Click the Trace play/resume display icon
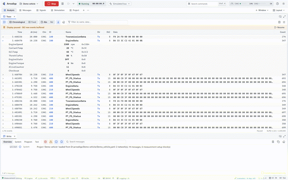This screenshot has width=288, height=180. pyautogui.click(x=4, y=22)
